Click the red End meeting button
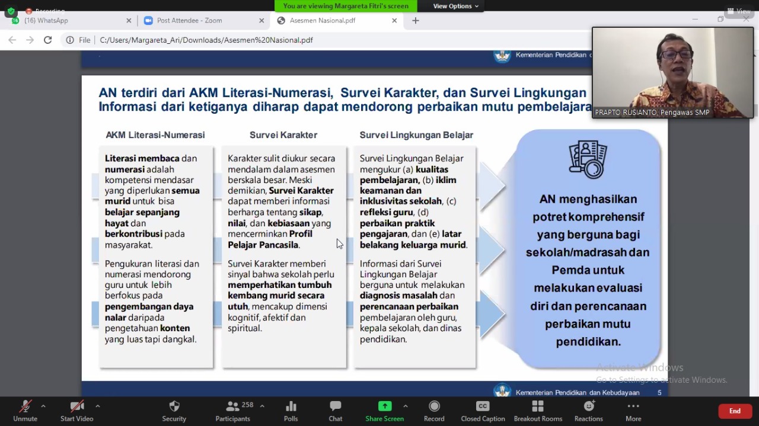 click(x=735, y=411)
